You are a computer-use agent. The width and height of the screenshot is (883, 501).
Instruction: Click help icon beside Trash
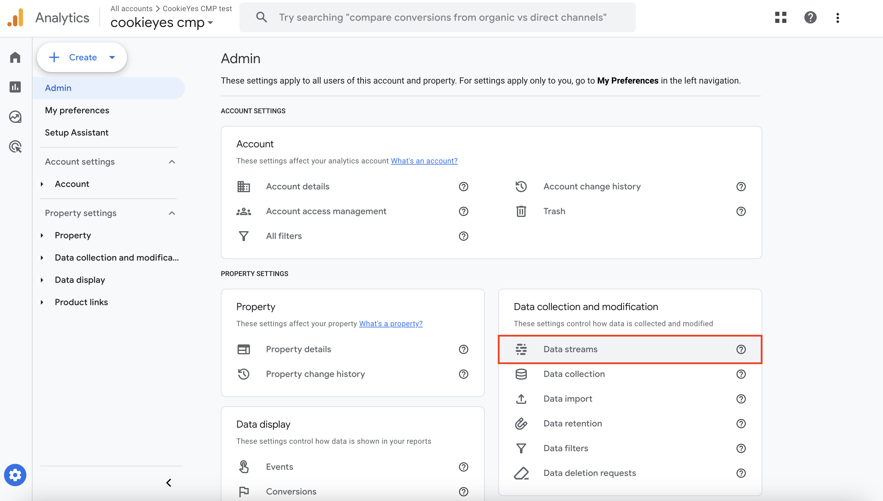(x=741, y=211)
